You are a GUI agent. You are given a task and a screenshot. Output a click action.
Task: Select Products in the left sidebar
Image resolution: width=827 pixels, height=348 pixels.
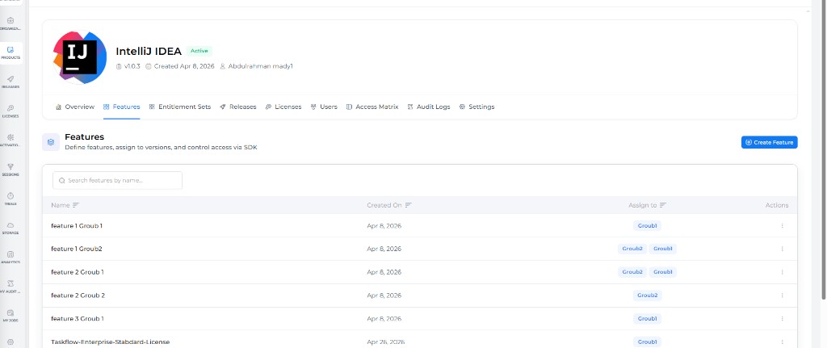(10, 52)
